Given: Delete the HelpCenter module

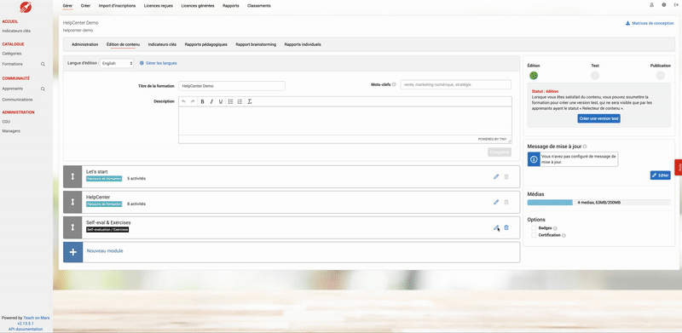Looking at the screenshot, I should (506, 202).
